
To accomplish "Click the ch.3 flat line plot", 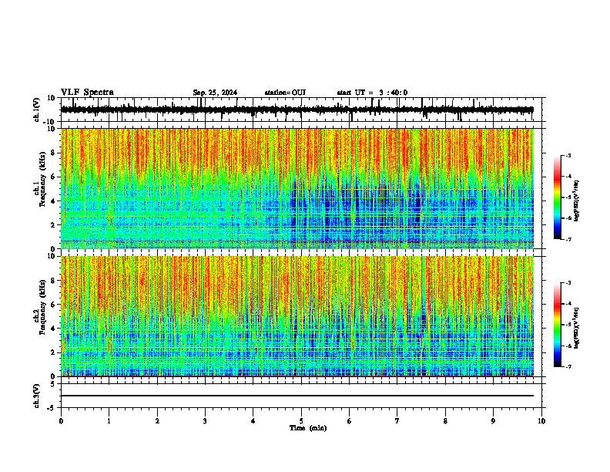I will [297, 396].
